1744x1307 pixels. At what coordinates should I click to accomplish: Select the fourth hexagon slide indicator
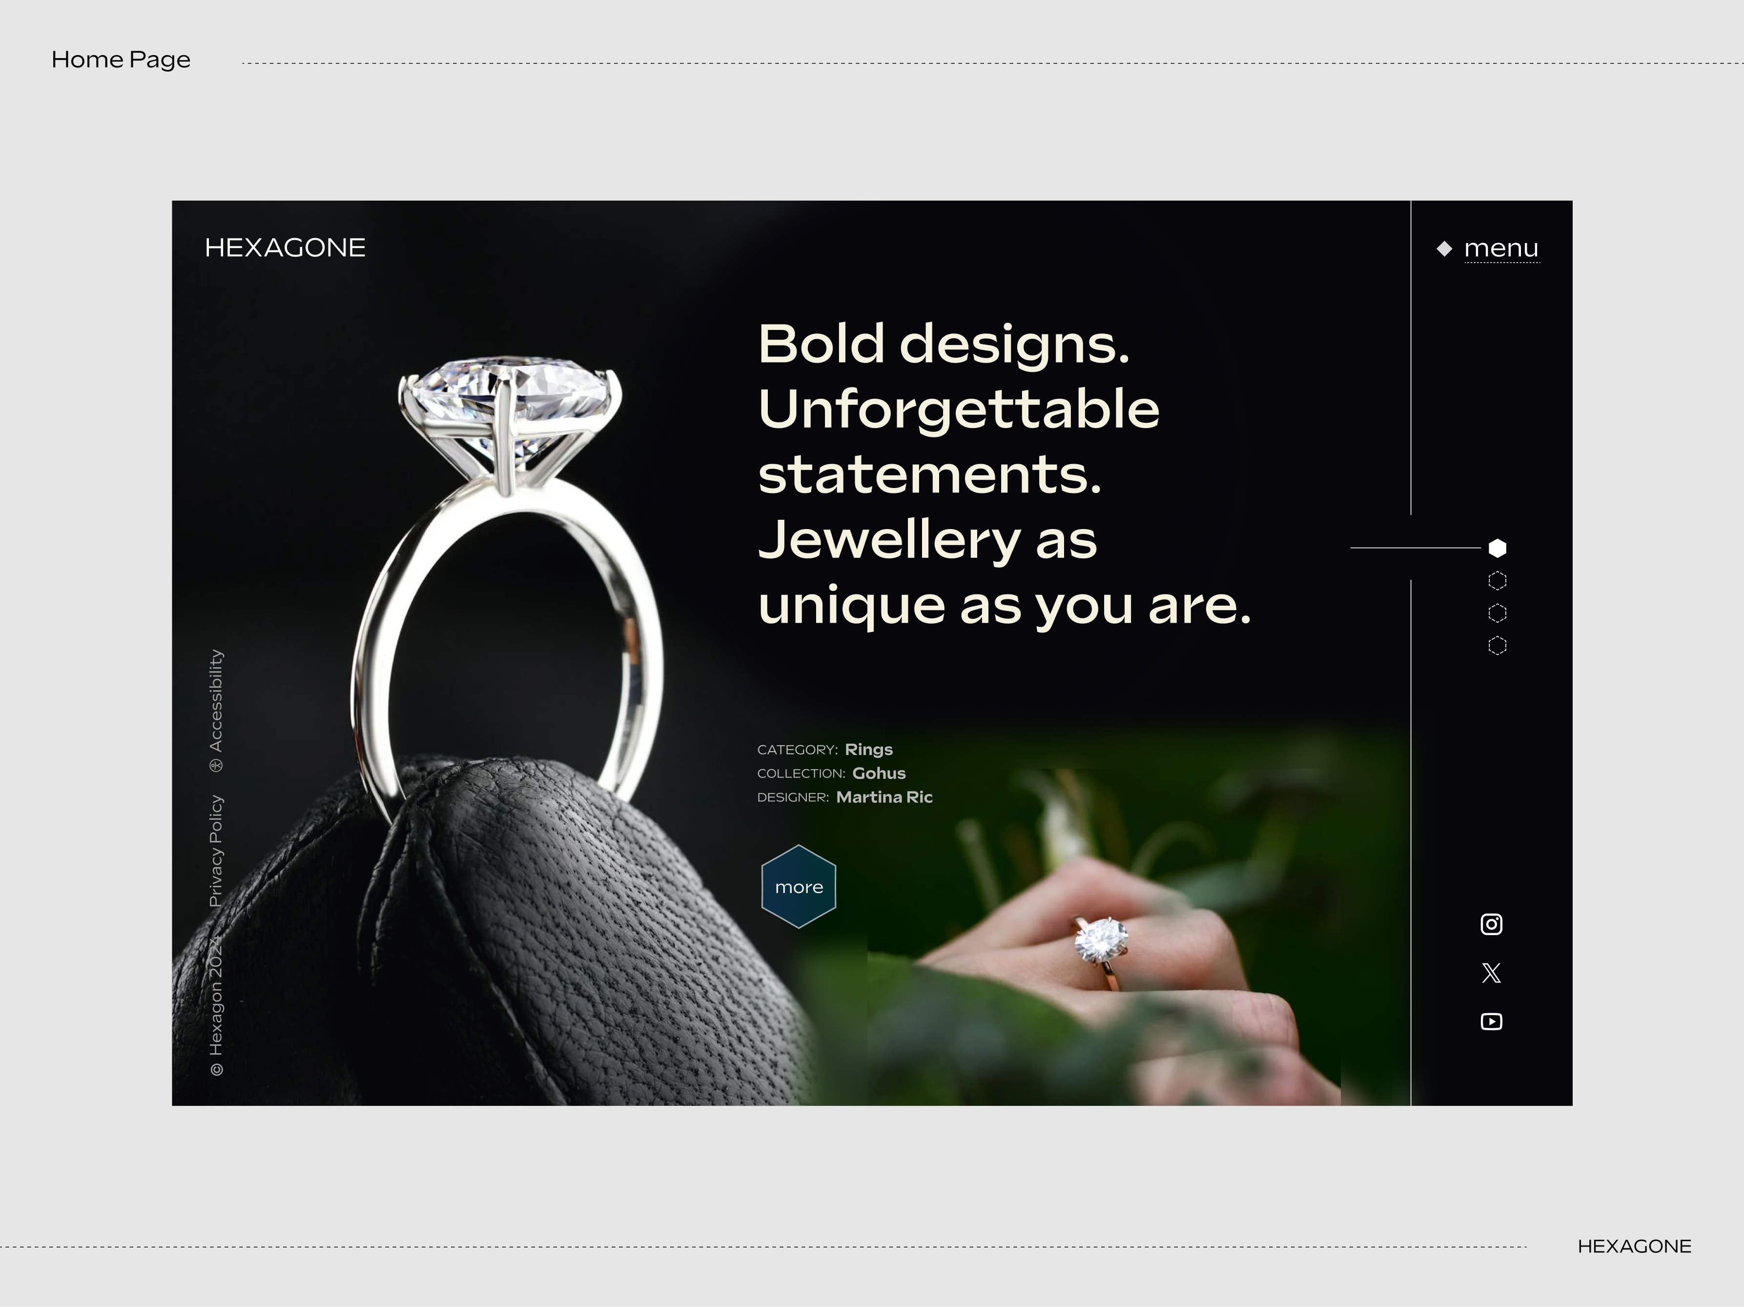(x=1497, y=646)
